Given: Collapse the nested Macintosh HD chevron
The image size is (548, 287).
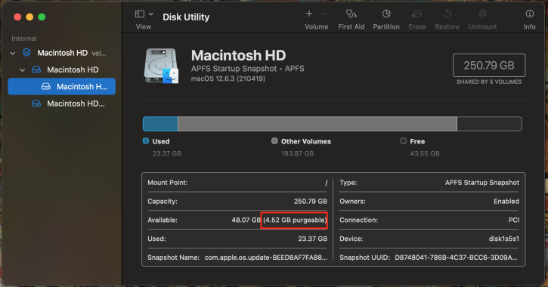Looking at the screenshot, I should (23, 69).
